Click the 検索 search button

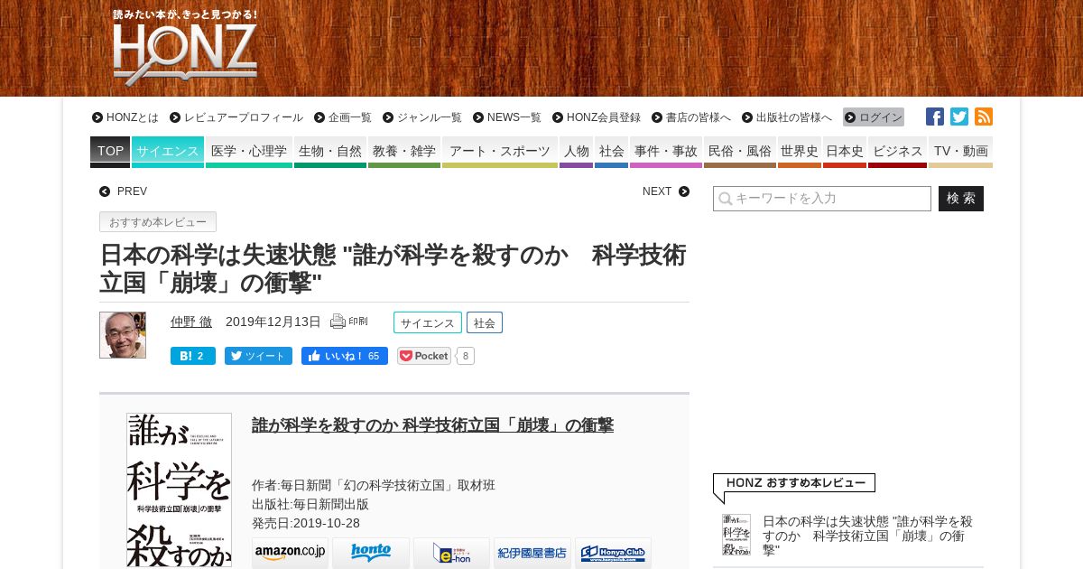coord(961,199)
